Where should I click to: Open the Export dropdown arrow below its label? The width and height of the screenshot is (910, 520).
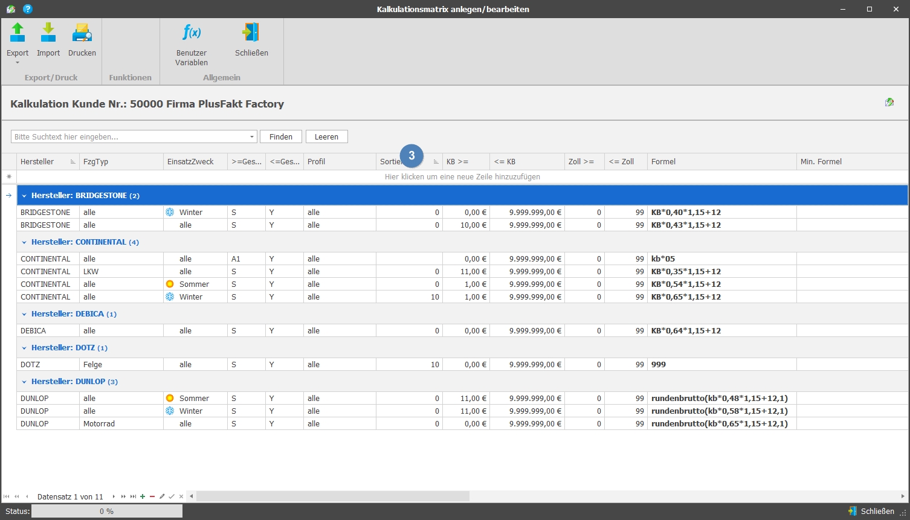18,63
